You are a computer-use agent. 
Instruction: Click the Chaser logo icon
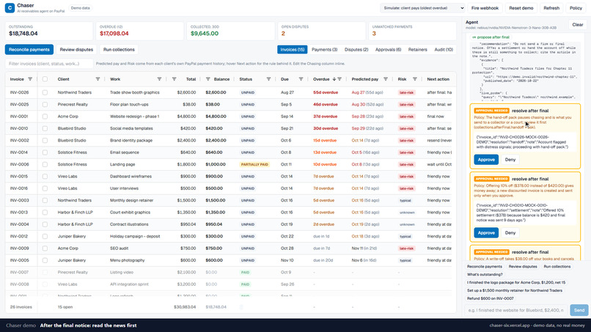[x=10, y=7]
